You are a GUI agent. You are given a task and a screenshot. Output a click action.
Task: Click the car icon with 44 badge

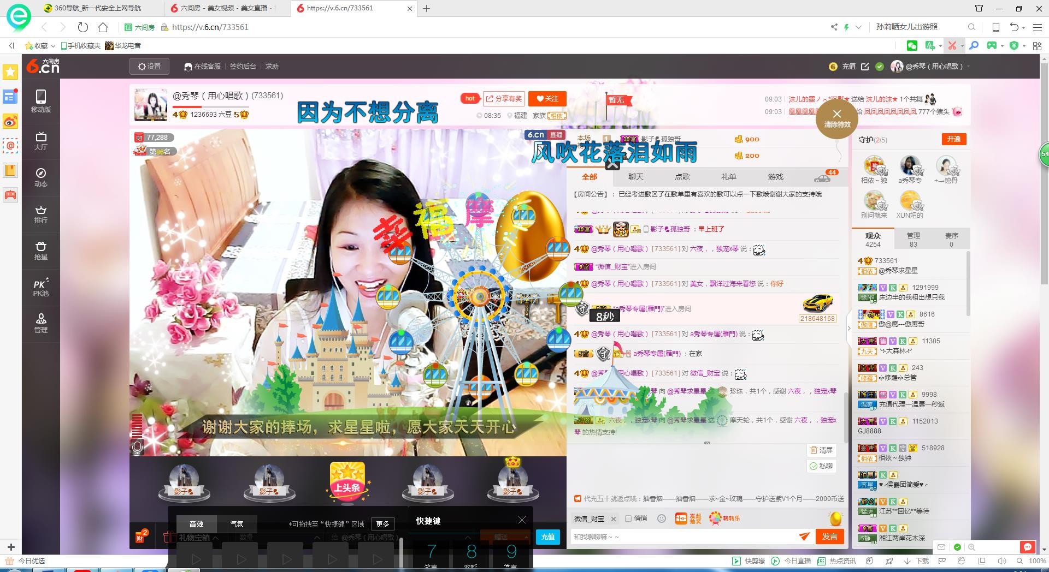pyautogui.click(x=822, y=177)
